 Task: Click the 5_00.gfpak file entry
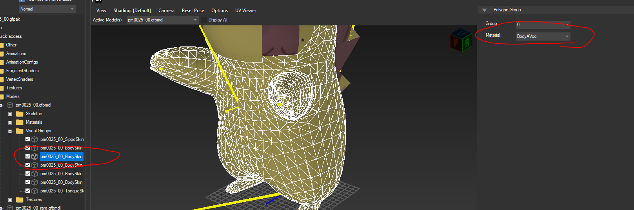click(10, 19)
